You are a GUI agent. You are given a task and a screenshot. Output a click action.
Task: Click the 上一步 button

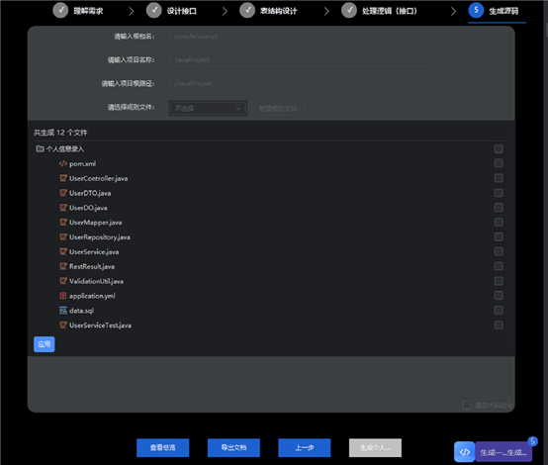coord(305,447)
